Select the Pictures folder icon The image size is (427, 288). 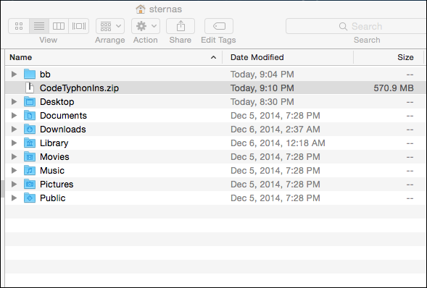(x=30, y=185)
